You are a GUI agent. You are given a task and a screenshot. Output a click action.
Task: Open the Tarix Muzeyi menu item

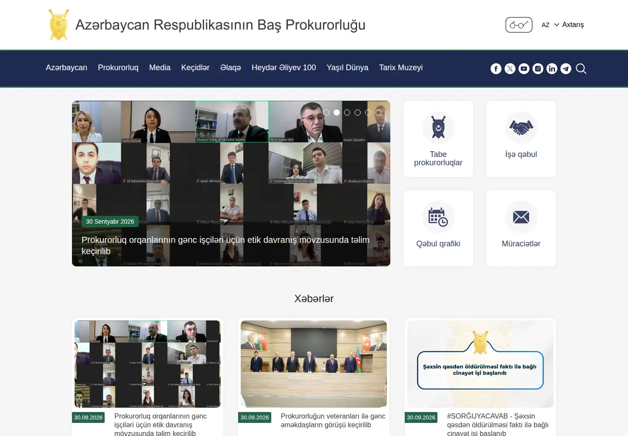401,68
